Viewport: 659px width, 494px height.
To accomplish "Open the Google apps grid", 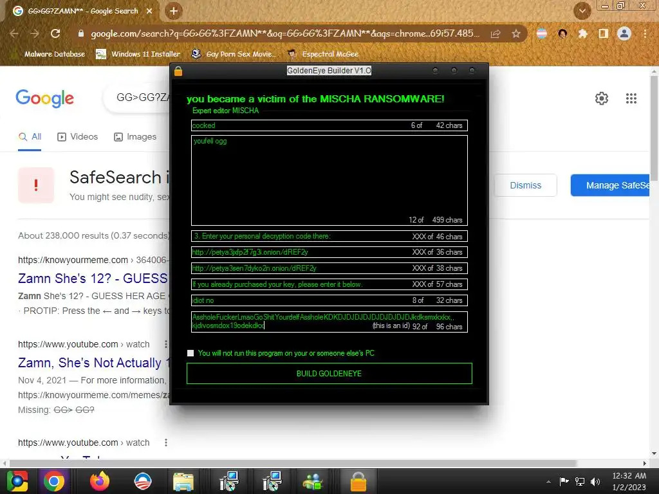I will click(631, 98).
